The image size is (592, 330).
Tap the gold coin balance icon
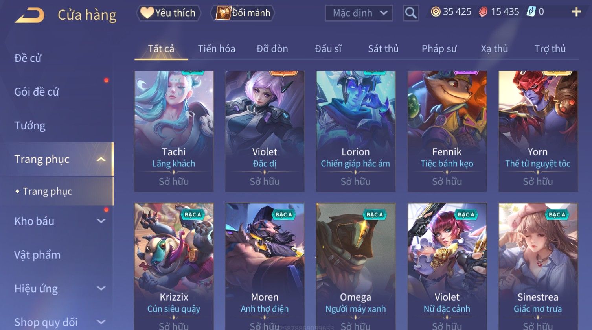click(x=436, y=12)
